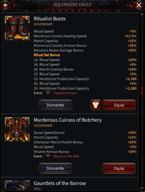Click the red scrollbar handle
The image size is (145, 192).
tap(142, 91)
